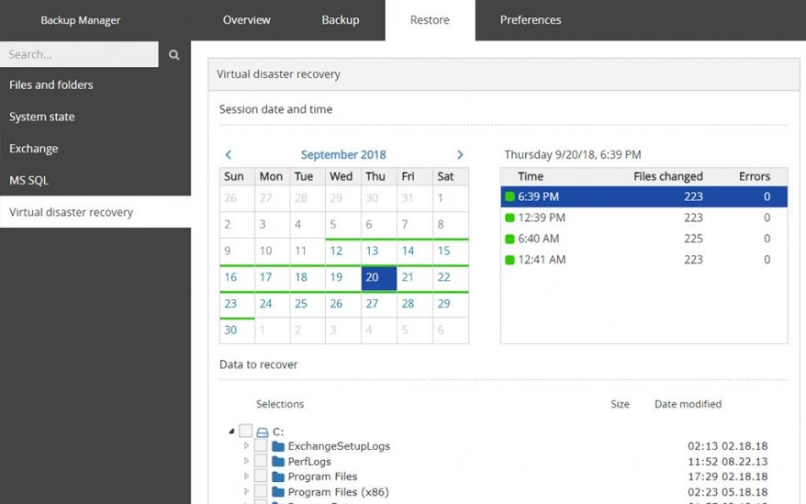The height and width of the screenshot is (504, 806).
Task: Click the Size column header
Action: pos(620,404)
